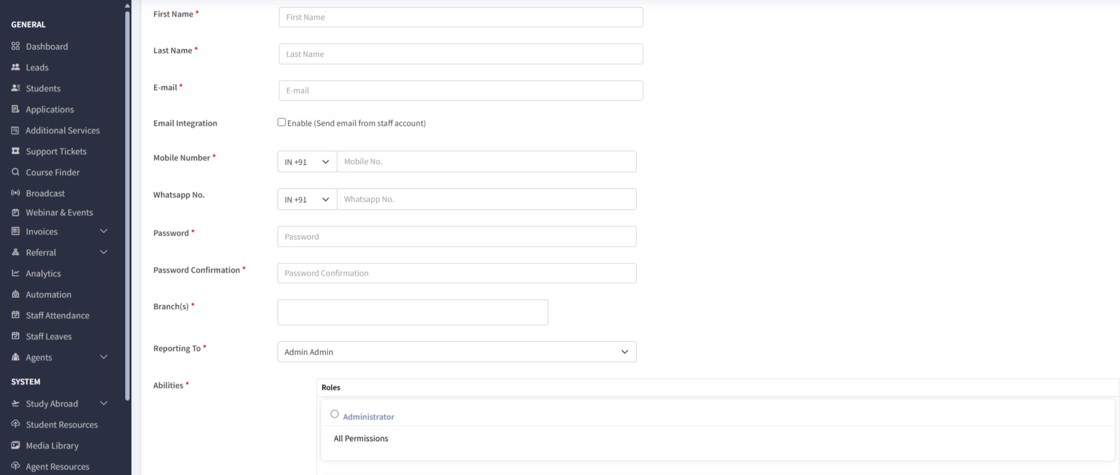
Task: Click the Dashboard icon in sidebar
Action: [15, 46]
